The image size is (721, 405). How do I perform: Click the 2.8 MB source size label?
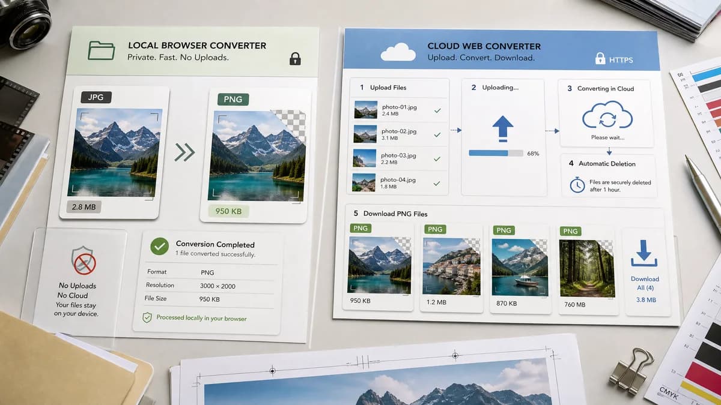tap(84, 208)
